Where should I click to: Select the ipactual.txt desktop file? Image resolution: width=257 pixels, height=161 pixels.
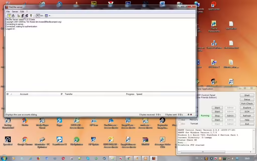pos(231,25)
